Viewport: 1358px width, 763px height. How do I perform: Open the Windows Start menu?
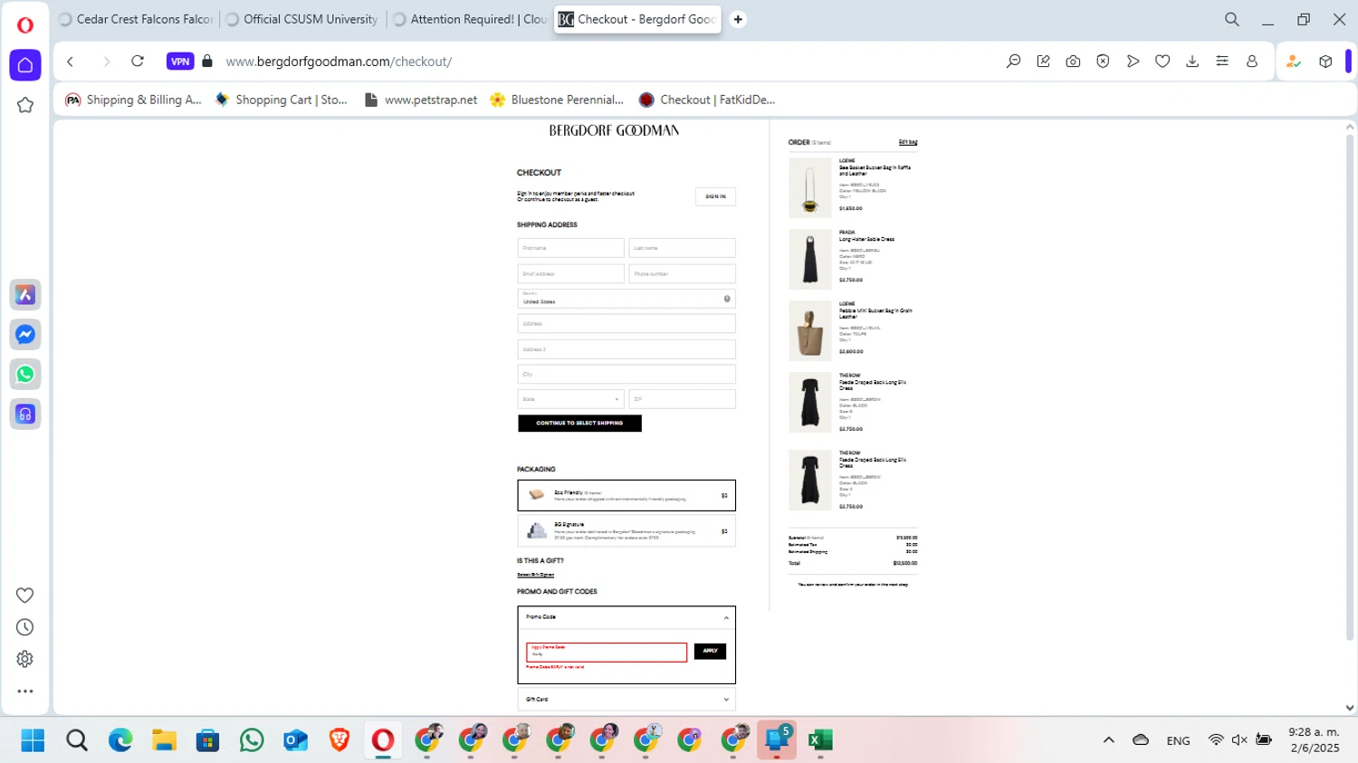click(33, 740)
